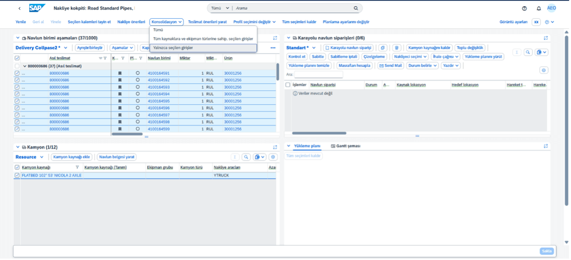Click the copy icon next to Karayolu navlun siparişi

(x=383, y=48)
